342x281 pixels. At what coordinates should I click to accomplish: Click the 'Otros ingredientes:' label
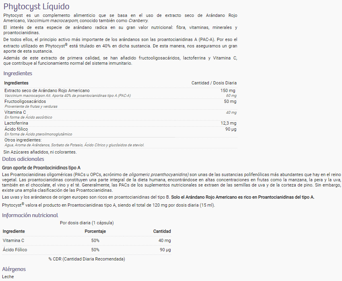pos(23,140)
